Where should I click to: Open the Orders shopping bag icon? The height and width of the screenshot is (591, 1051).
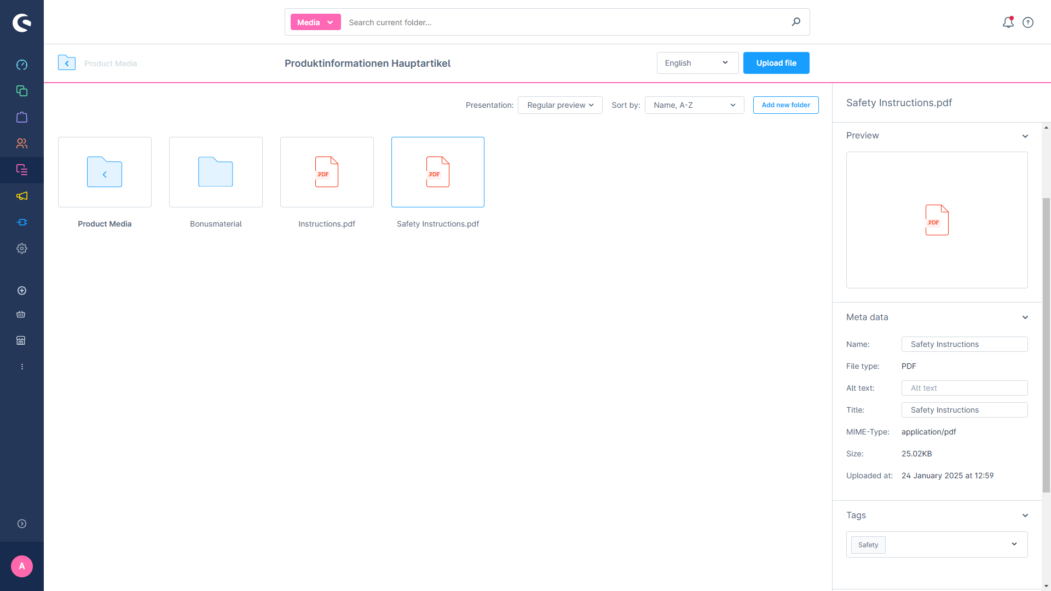point(22,117)
